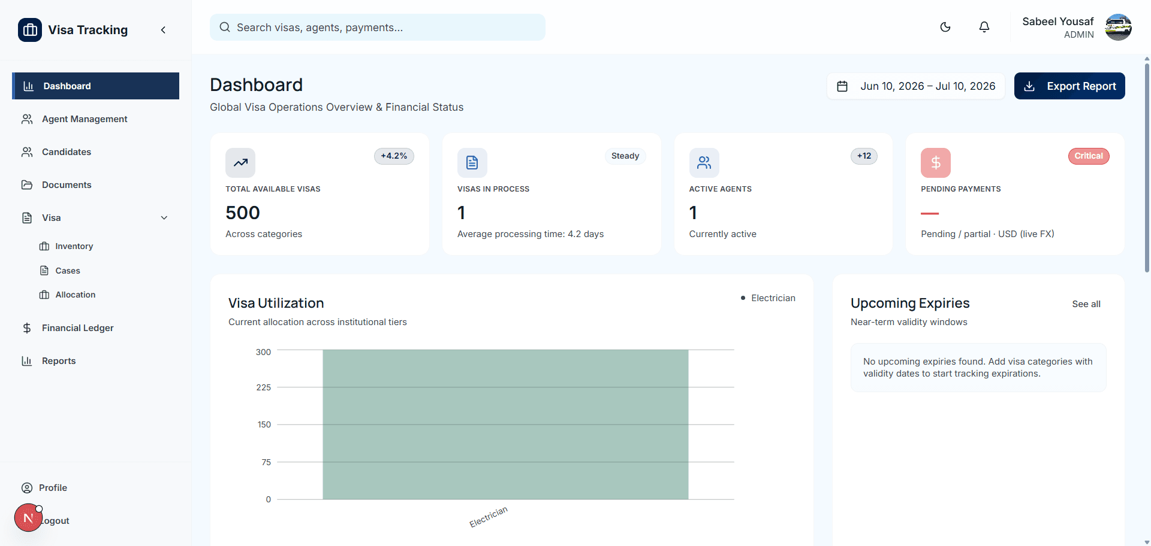Click the search visas, agents, payments field
The height and width of the screenshot is (546, 1151).
tap(378, 28)
